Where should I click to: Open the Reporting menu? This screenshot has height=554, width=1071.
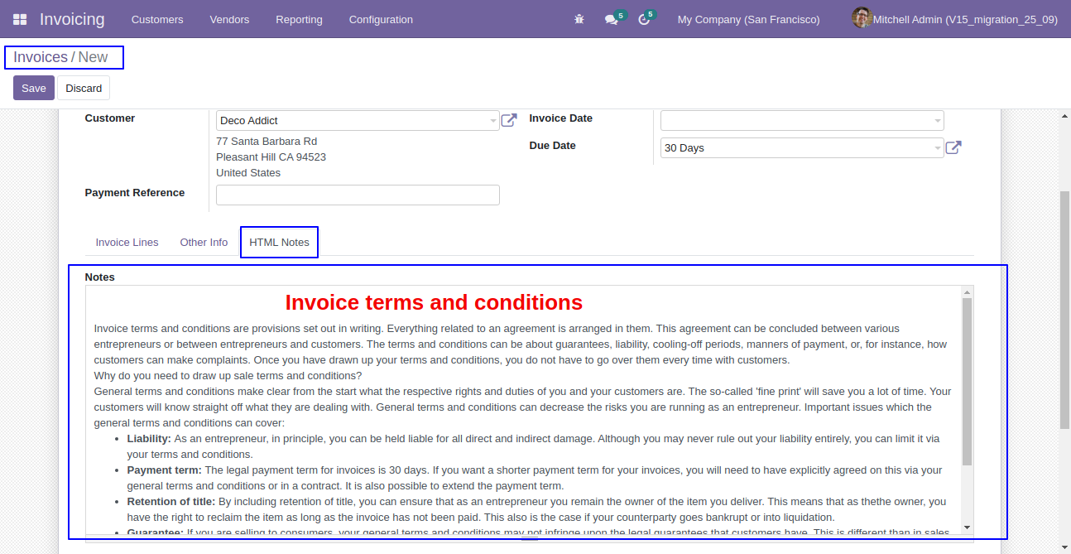click(x=299, y=19)
